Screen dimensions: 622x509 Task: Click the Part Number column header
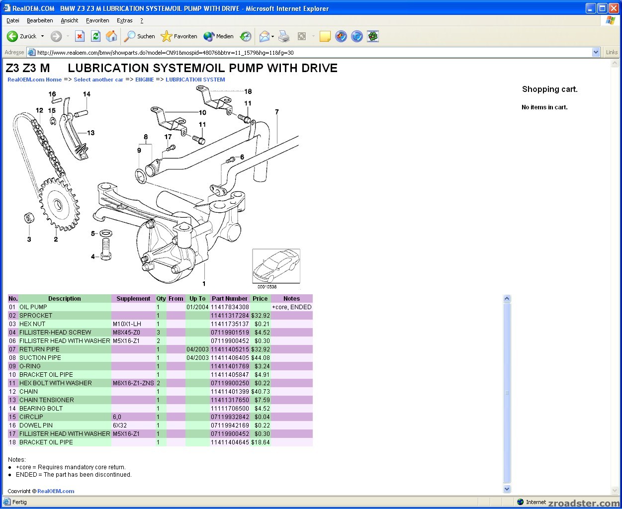tap(230, 299)
